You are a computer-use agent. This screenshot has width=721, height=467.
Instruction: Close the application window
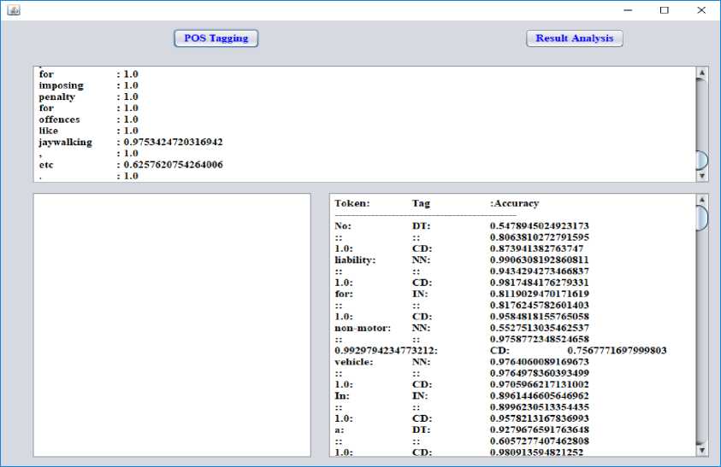point(701,10)
